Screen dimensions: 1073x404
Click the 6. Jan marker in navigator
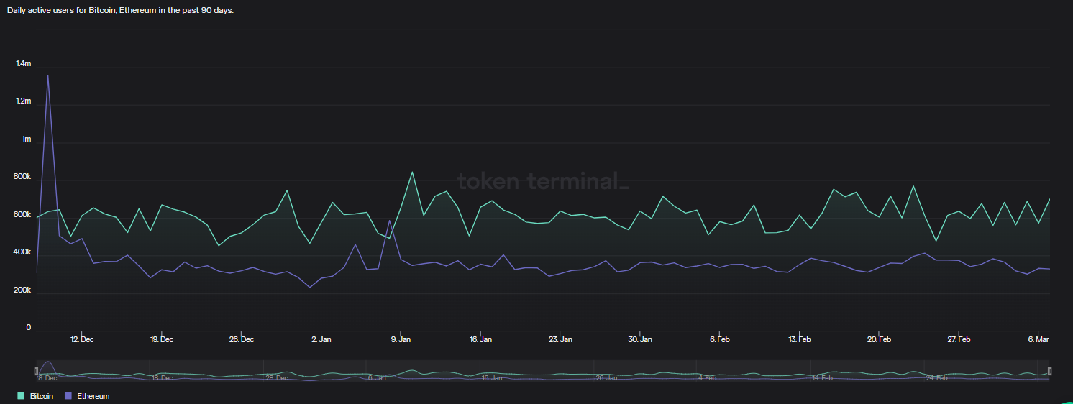click(x=377, y=377)
